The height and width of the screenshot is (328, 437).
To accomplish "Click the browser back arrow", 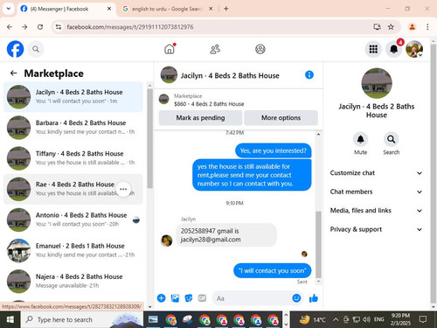I will 10,27.
